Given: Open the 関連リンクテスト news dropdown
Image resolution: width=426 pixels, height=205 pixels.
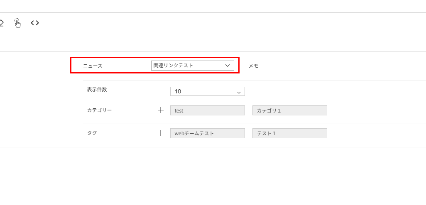Looking at the screenshot, I should (x=193, y=66).
